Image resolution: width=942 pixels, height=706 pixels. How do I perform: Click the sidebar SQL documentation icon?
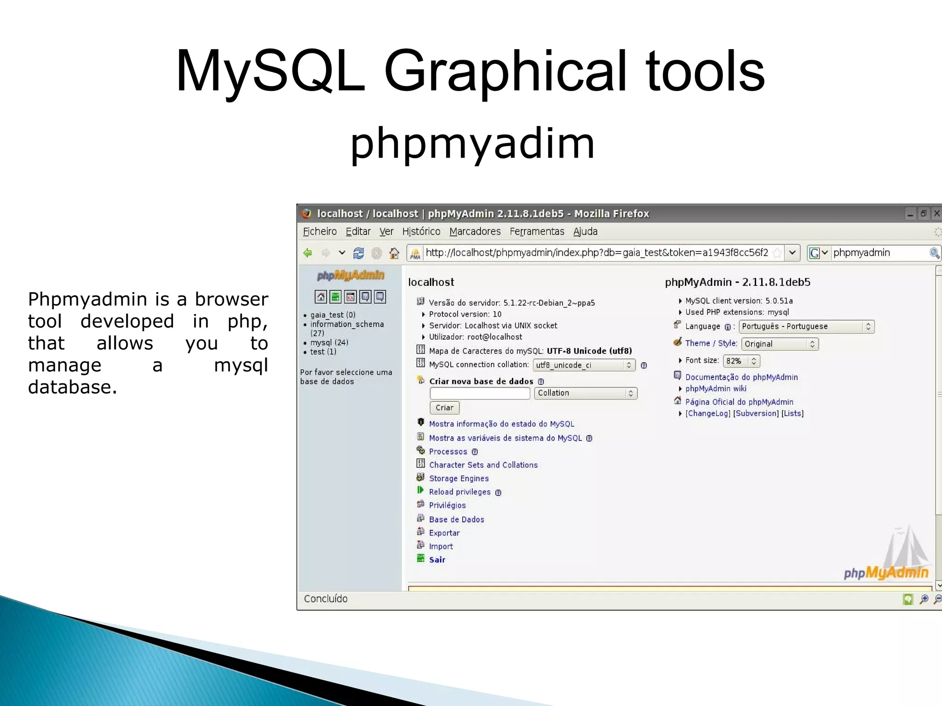pos(380,297)
